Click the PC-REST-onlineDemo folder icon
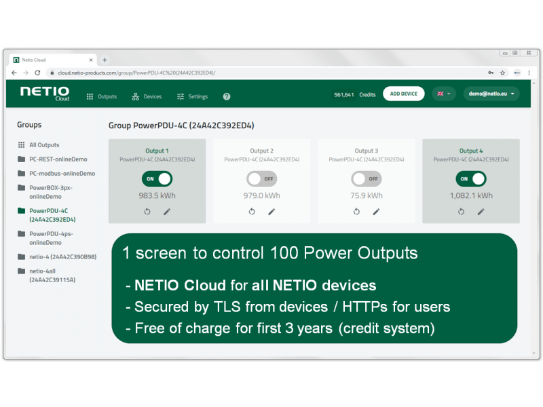 22,159
